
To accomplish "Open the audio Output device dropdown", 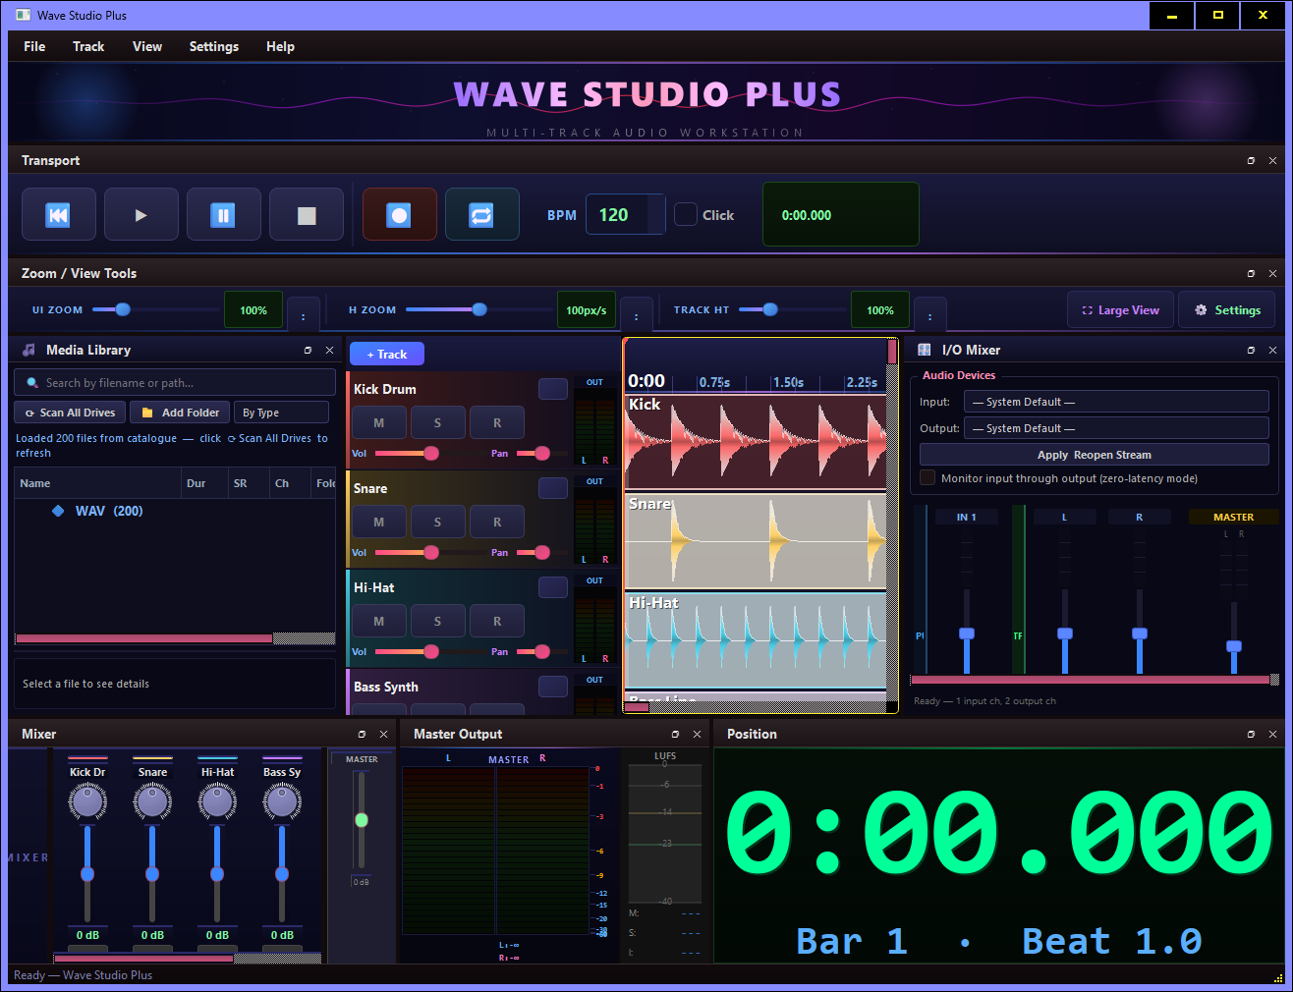I will [x=1116, y=428].
